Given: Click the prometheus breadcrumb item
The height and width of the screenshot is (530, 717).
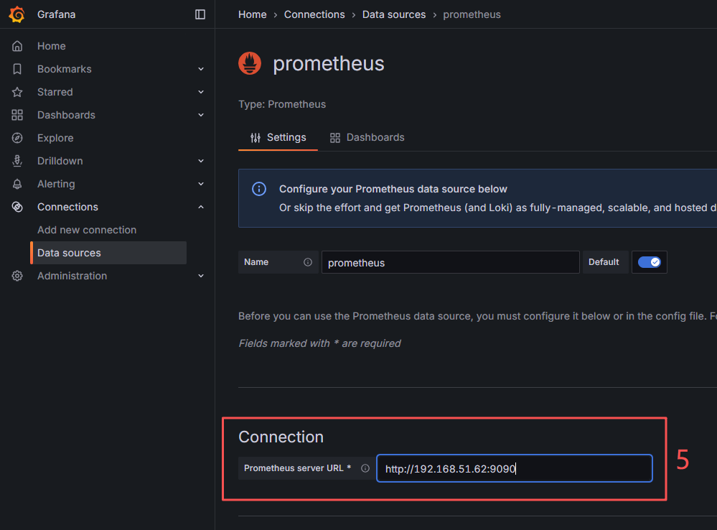Looking at the screenshot, I should click(x=472, y=14).
